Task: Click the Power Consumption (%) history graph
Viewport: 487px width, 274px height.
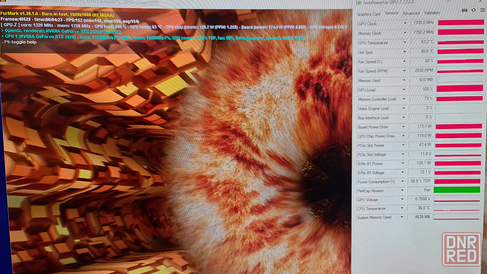Action: tap(457, 181)
